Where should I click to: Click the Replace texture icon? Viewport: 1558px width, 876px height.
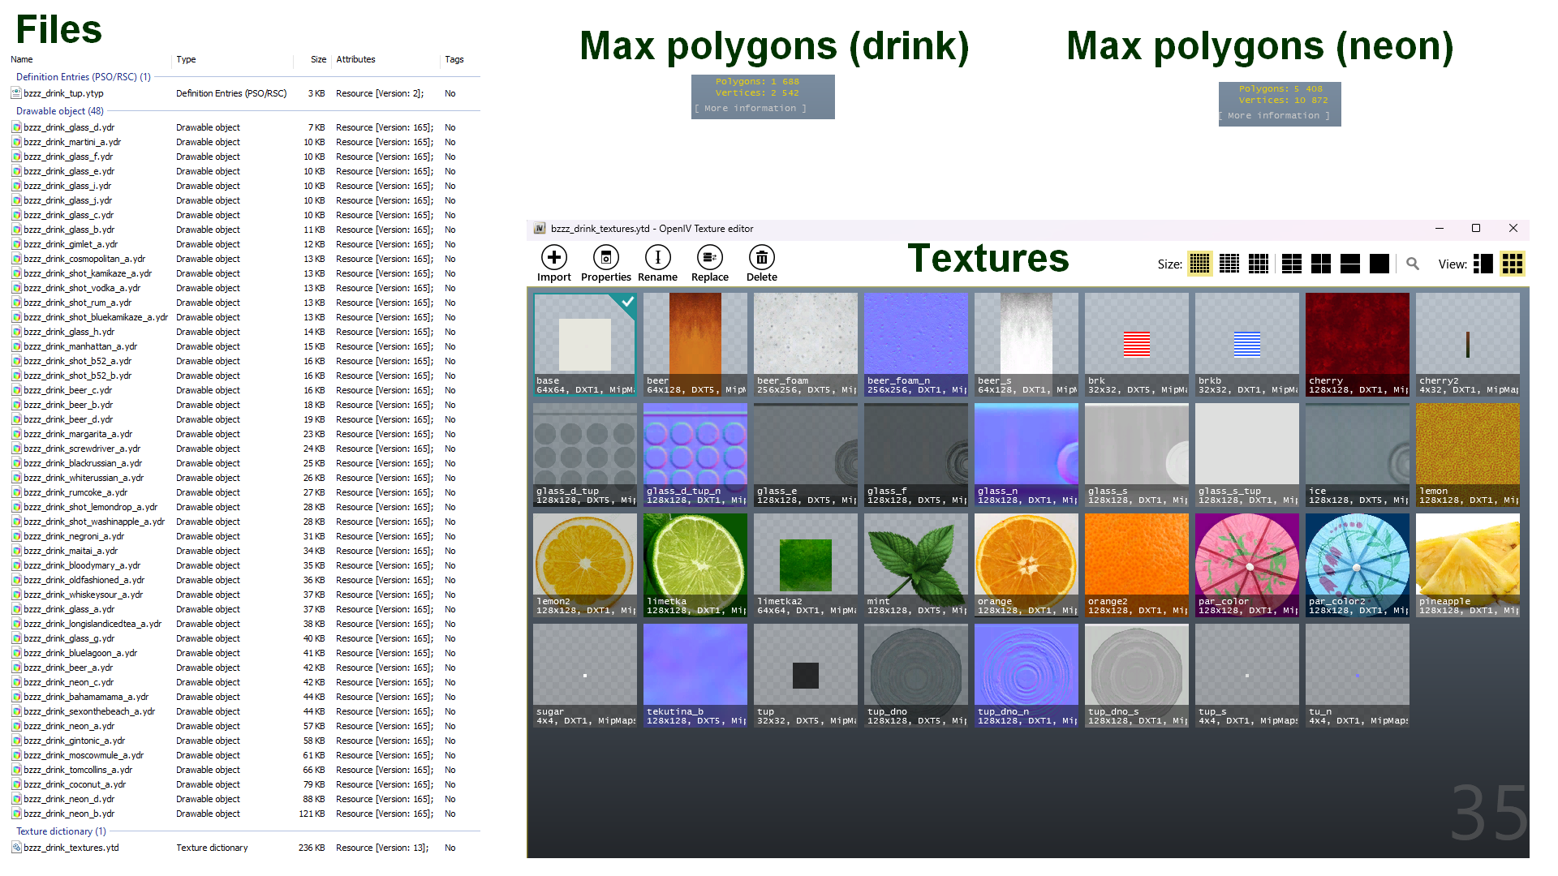[x=710, y=258]
